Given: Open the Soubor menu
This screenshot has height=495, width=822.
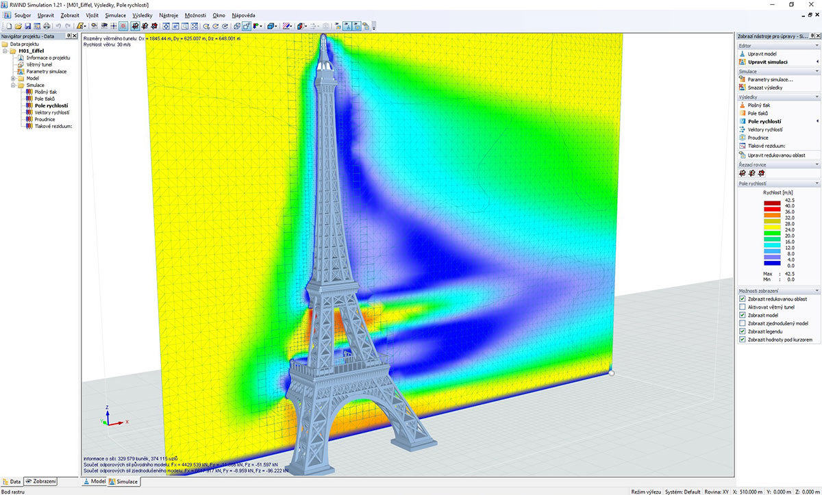Looking at the screenshot, I should pos(23,14).
